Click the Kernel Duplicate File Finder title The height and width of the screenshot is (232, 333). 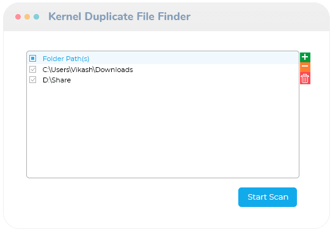point(119,16)
